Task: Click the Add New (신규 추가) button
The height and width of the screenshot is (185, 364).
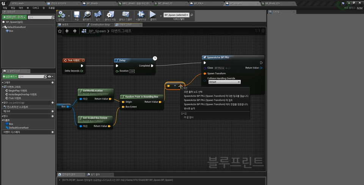Action: 9,77
